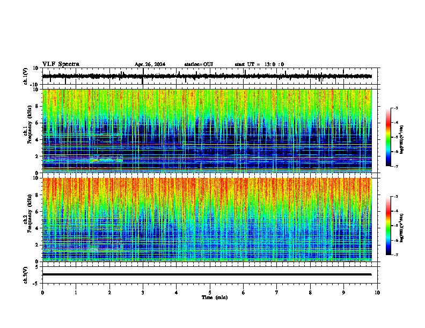425x328 pixels.
Task: Click the ch.1 spectrogram color scale bar
Action: [x=388, y=137]
